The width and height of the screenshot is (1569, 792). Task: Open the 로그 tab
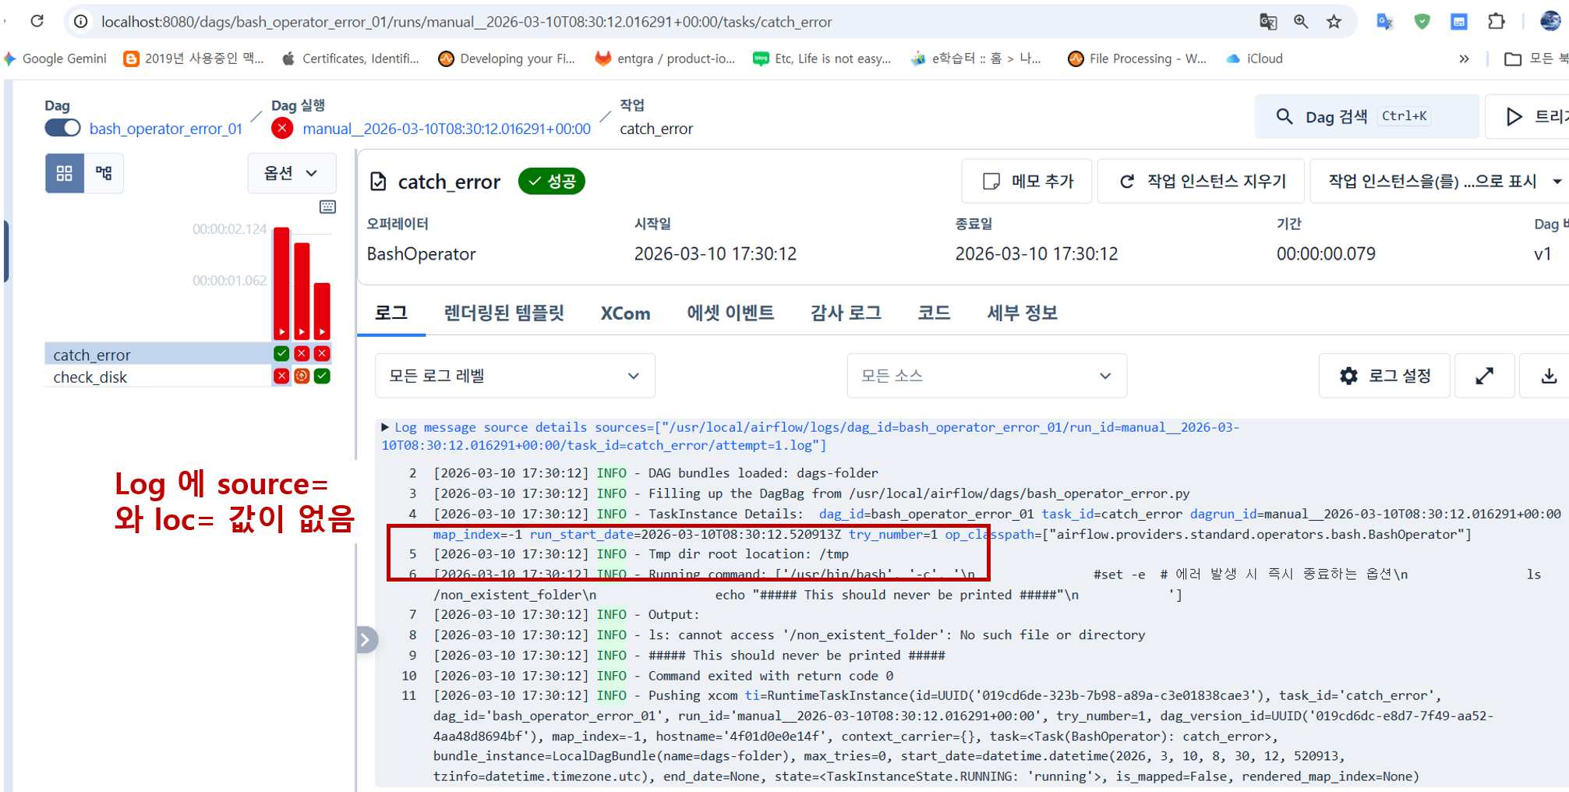tap(391, 313)
